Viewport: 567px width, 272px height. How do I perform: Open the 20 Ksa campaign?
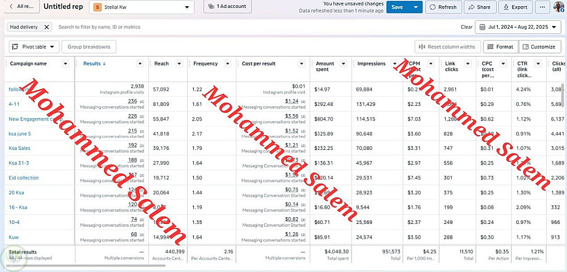pos(16,193)
